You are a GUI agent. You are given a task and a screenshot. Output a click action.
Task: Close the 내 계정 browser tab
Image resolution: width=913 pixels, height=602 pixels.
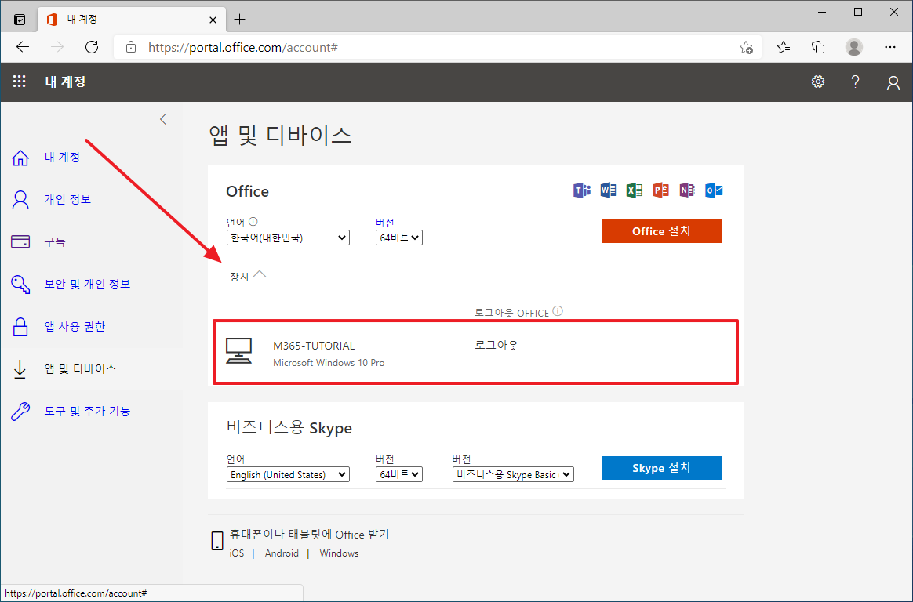[x=213, y=20]
